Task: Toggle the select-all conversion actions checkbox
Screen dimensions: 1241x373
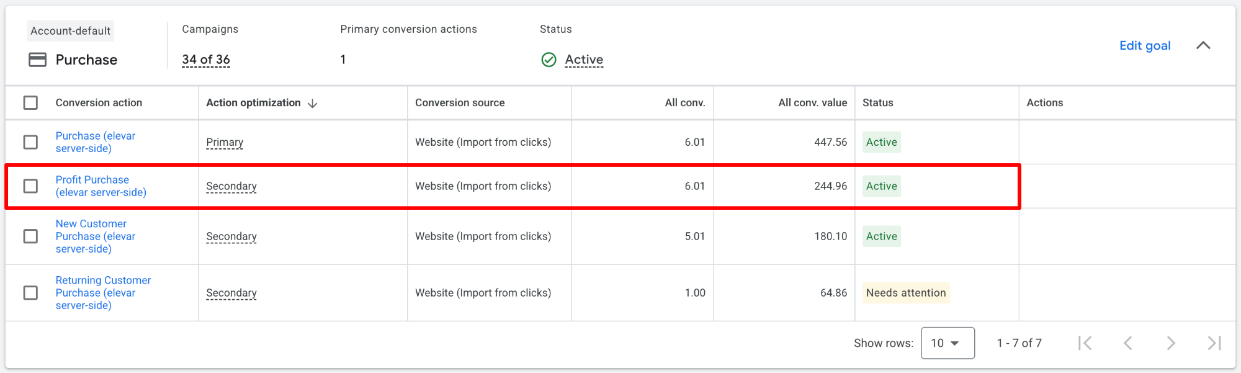Action: click(30, 102)
